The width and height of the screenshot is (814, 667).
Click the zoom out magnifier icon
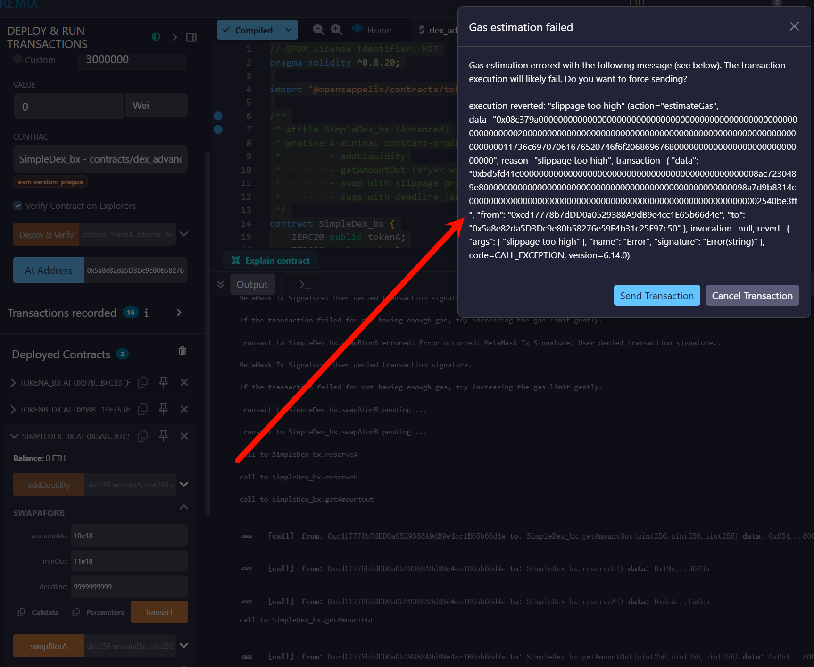click(x=318, y=30)
